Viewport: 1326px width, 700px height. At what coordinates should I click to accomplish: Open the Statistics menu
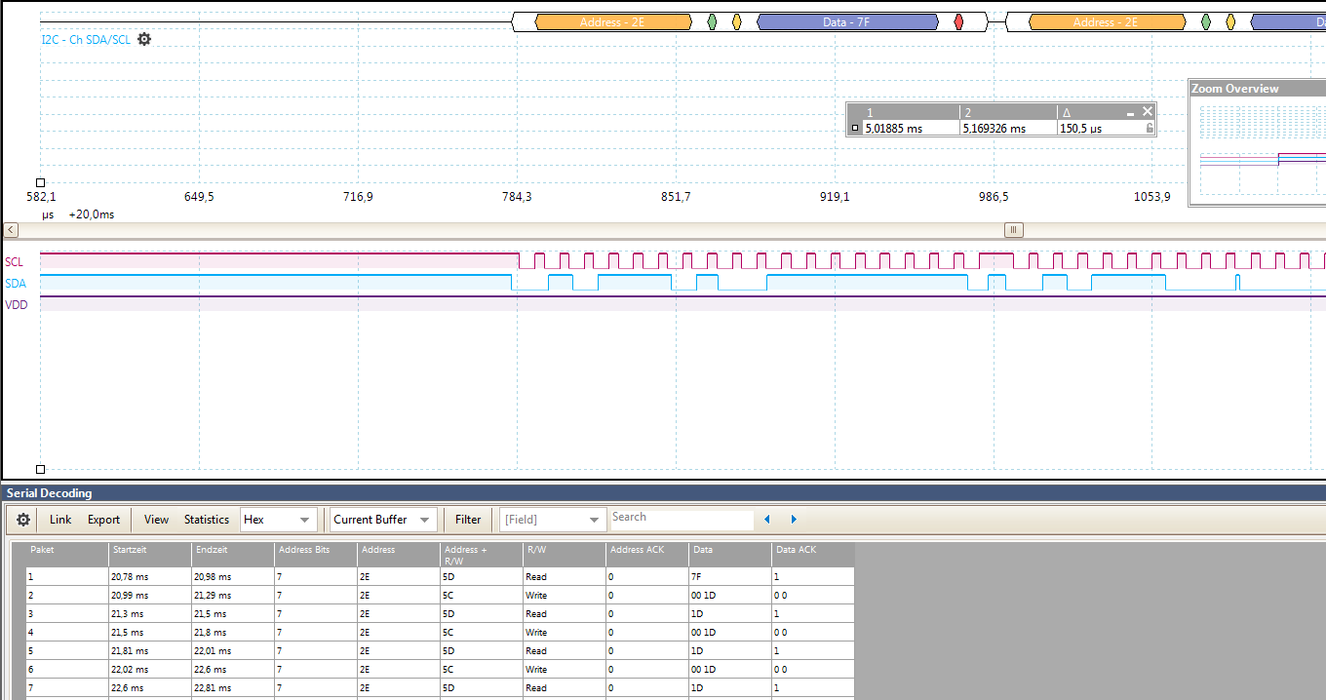pos(207,520)
